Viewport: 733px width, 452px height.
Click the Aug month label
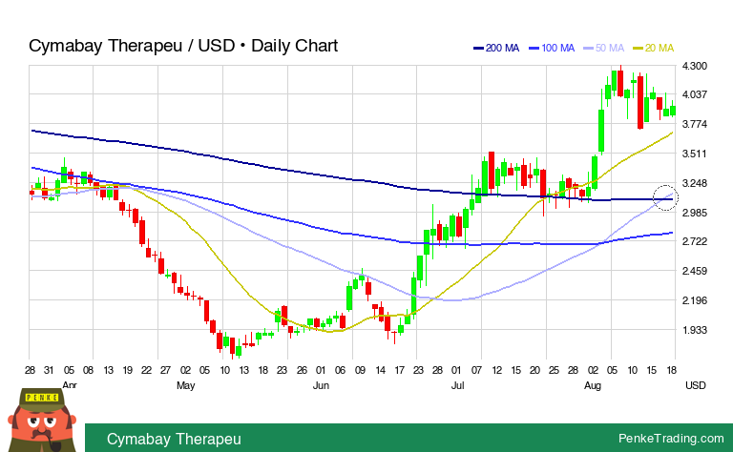coord(593,385)
